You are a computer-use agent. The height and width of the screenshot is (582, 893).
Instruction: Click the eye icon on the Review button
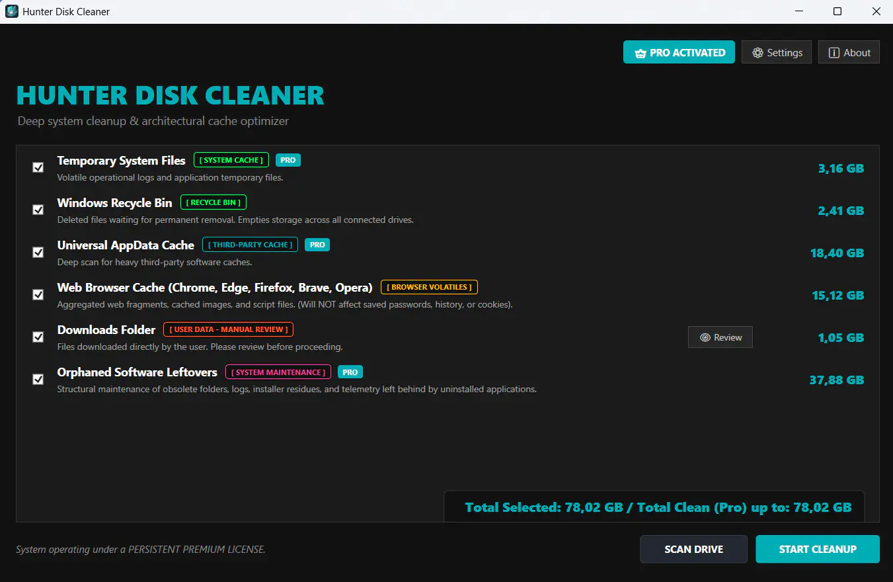[705, 337]
